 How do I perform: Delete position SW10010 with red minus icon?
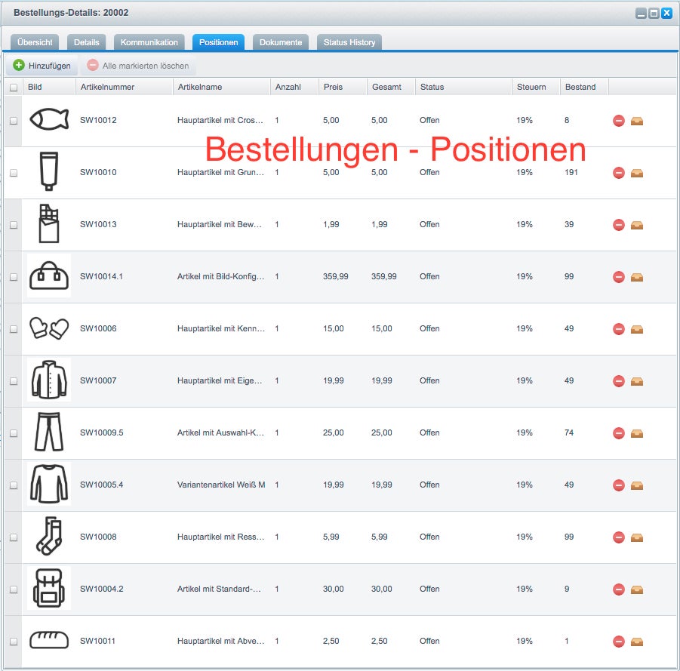[618, 173]
